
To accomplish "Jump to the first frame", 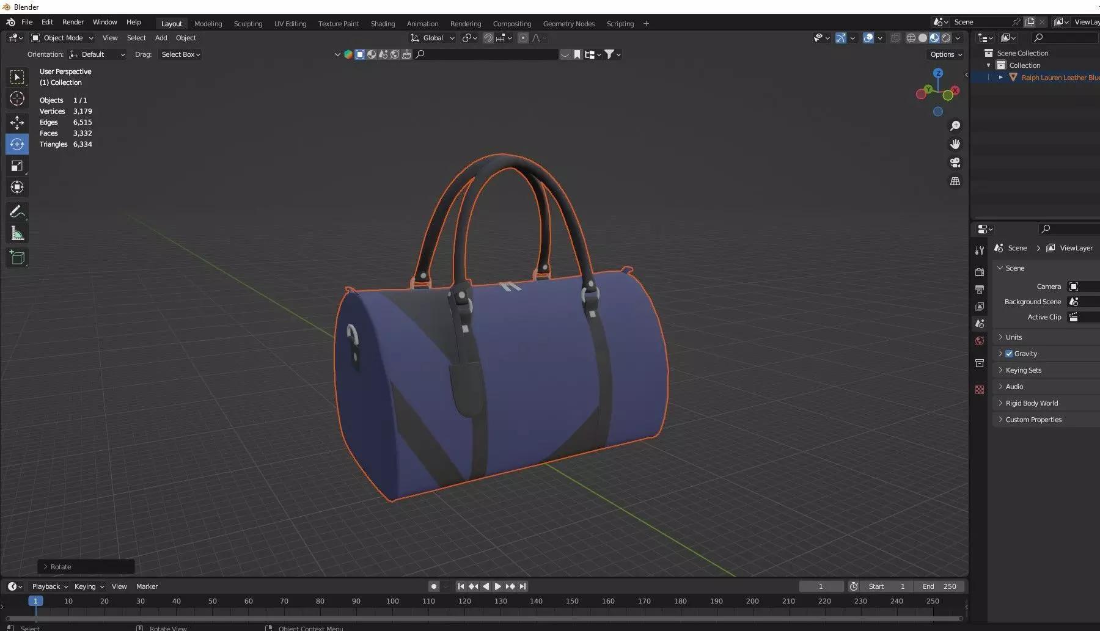I will 461,586.
